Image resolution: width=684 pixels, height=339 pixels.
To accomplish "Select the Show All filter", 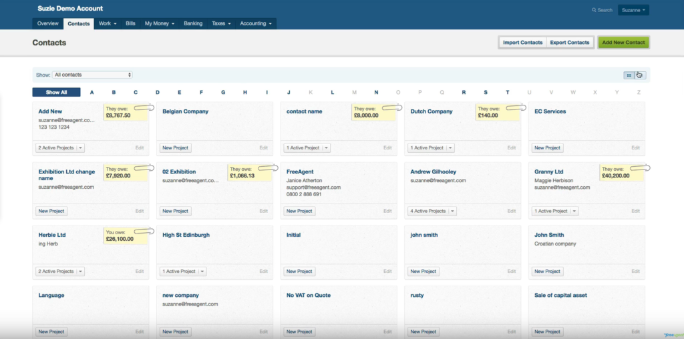I will pyautogui.click(x=56, y=92).
